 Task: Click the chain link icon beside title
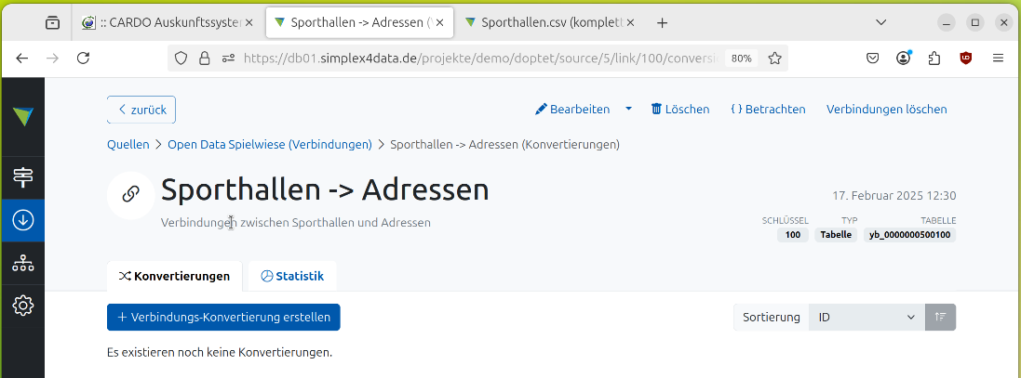pos(131,194)
